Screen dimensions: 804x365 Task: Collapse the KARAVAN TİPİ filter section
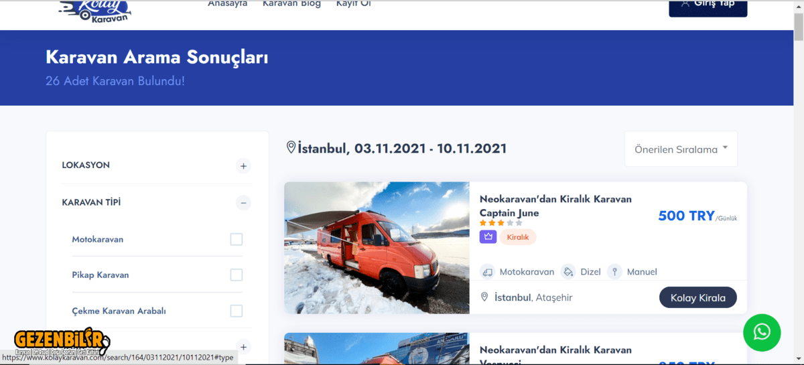[243, 202]
